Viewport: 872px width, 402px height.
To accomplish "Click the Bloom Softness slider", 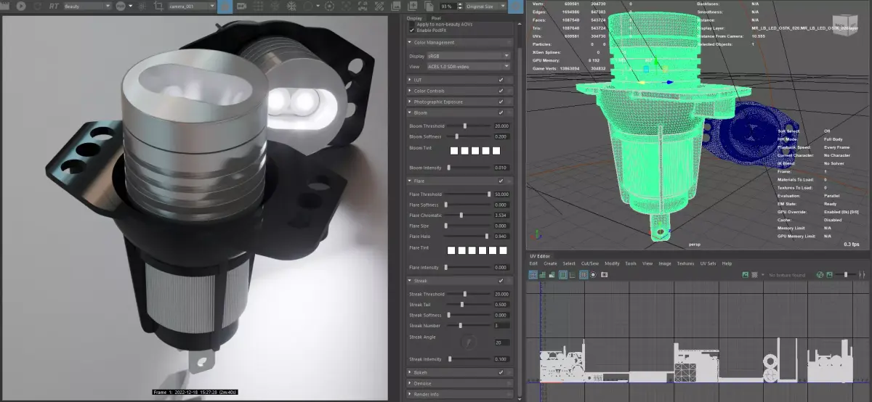I will point(469,136).
